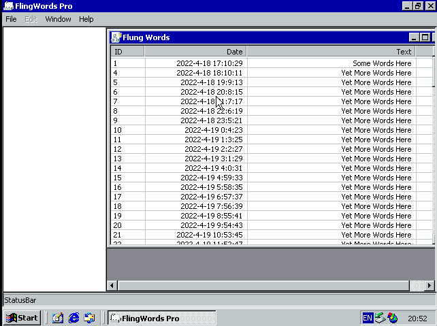The width and height of the screenshot is (437, 326).
Task: Click date 2022-4-18 23:5:21
Action: (212, 120)
